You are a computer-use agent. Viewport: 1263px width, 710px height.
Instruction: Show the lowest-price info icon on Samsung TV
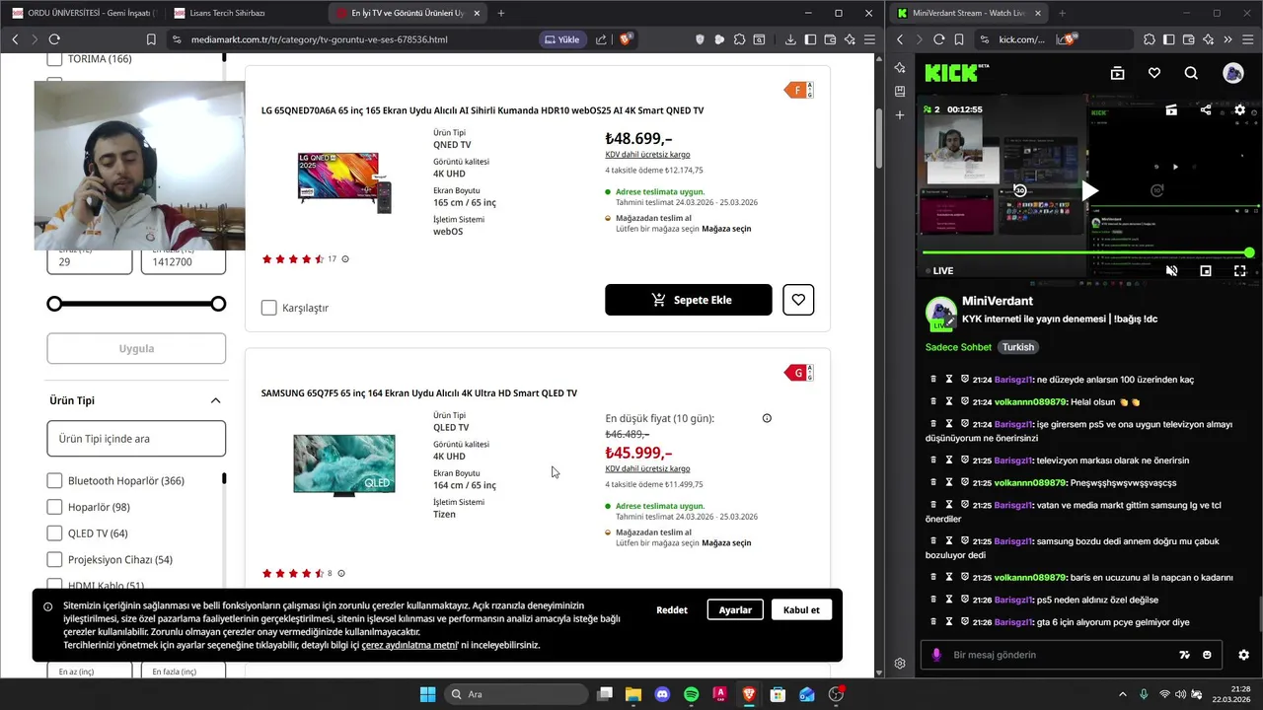767,418
